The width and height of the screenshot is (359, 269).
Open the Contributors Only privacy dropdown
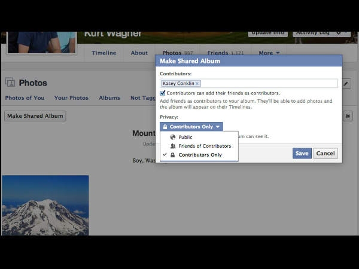tap(191, 127)
